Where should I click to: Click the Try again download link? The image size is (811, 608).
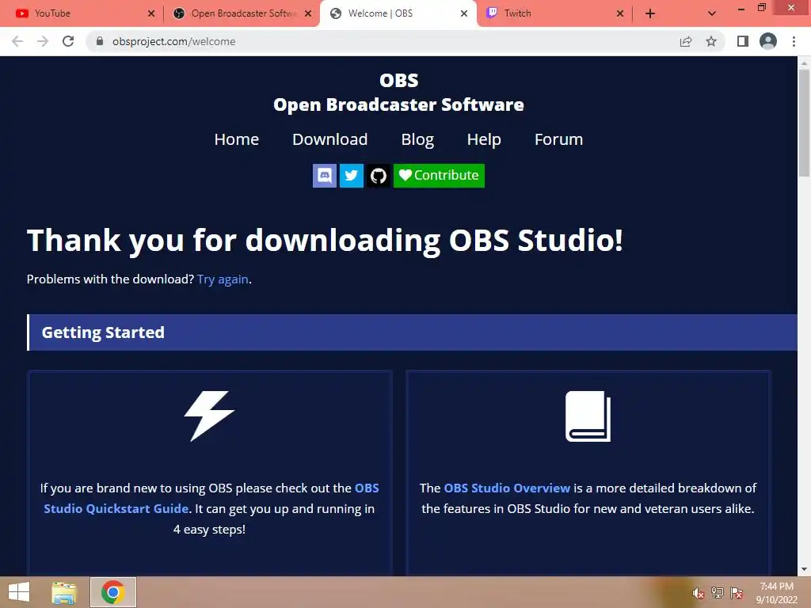pyautogui.click(x=223, y=279)
